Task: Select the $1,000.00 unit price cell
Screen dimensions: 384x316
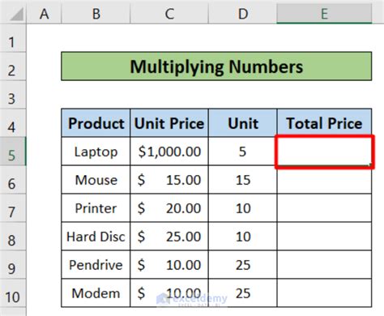Action: click(169, 152)
